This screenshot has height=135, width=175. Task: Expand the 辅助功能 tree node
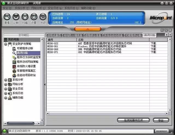[6, 98]
